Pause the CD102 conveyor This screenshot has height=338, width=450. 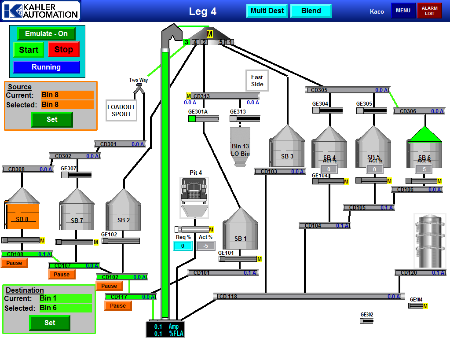109,286
